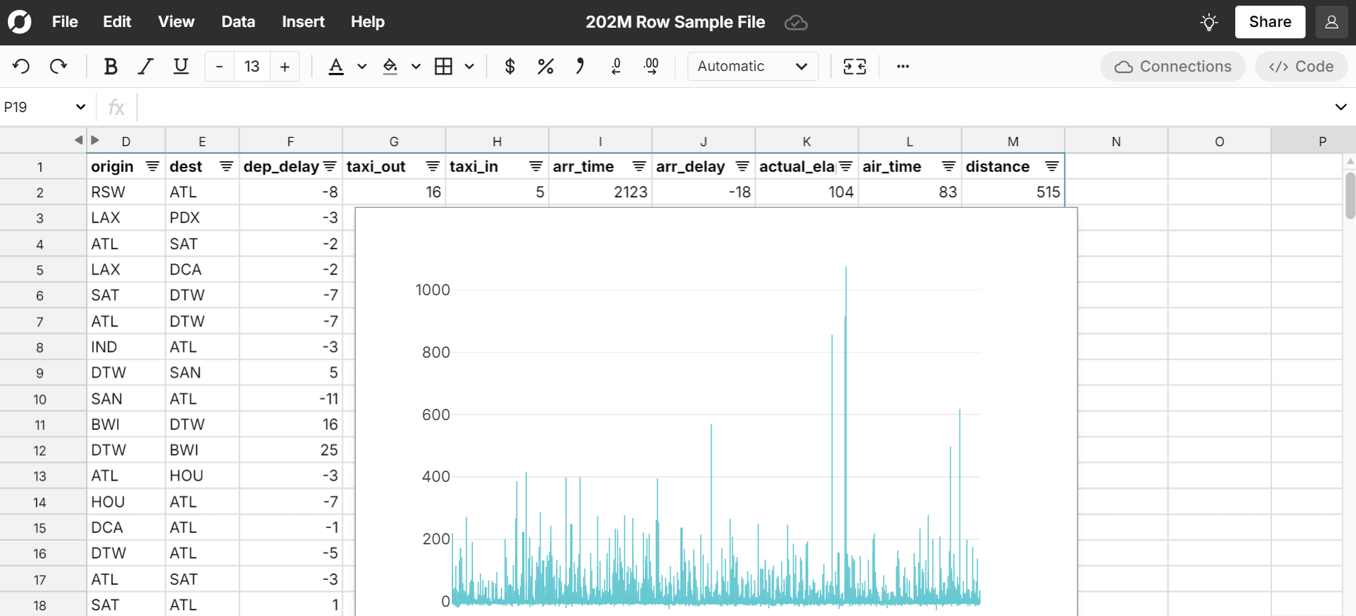Click the increase decimal places icon

[651, 67]
